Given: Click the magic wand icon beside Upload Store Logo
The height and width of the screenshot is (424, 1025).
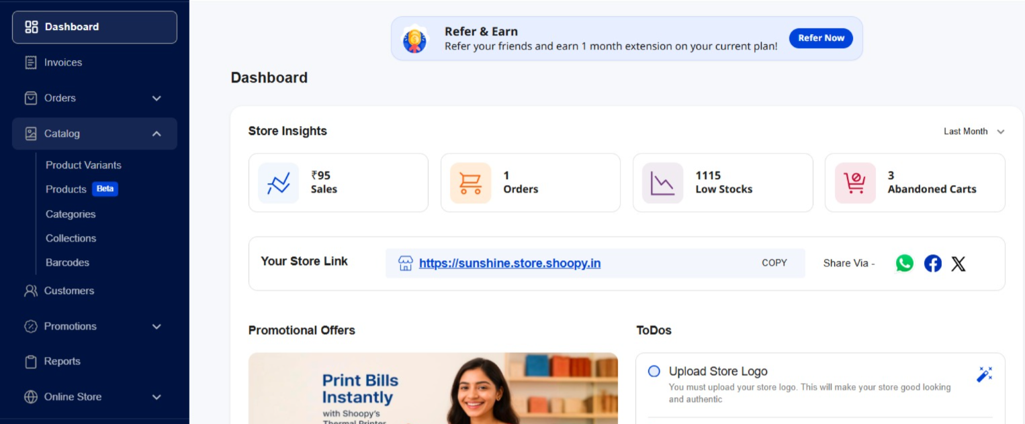Looking at the screenshot, I should point(984,374).
